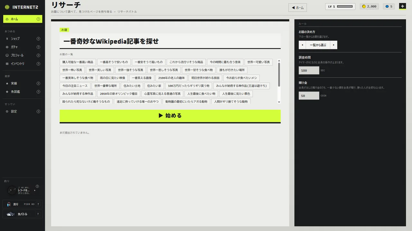Select the previous topic-mode arrow

(x=302, y=45)
